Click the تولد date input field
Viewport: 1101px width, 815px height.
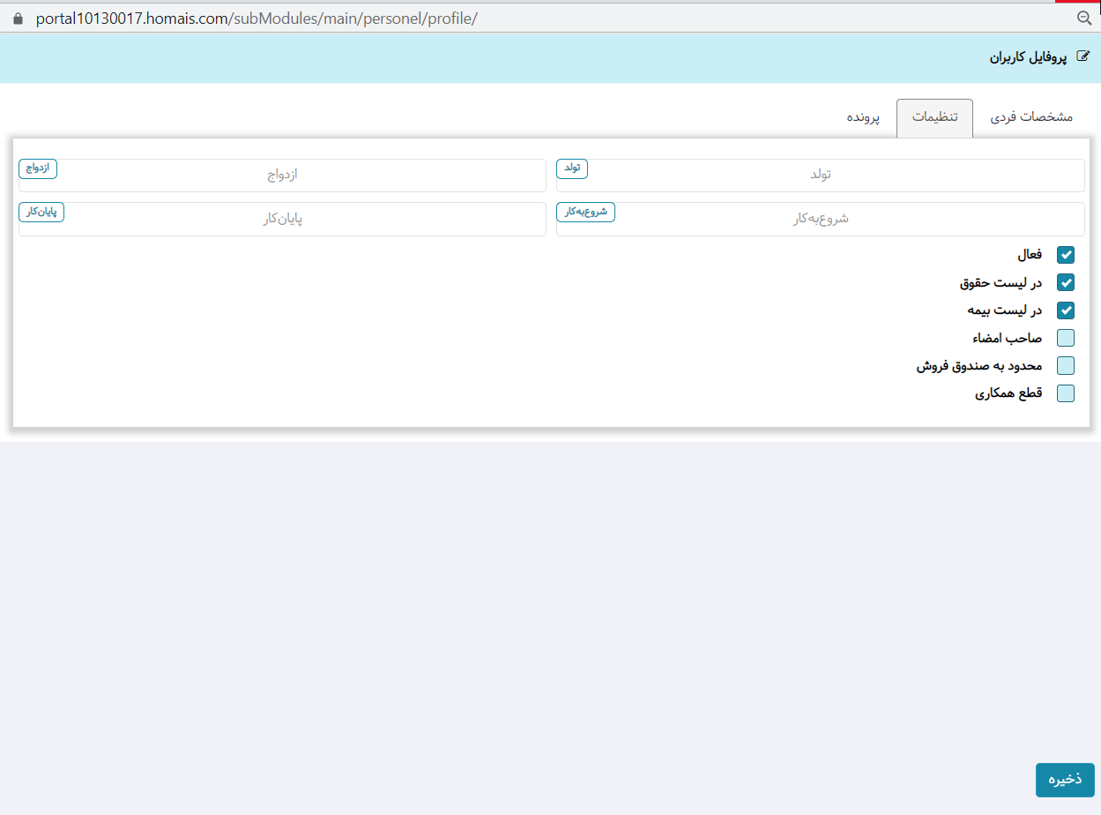(x=821, y=175)
